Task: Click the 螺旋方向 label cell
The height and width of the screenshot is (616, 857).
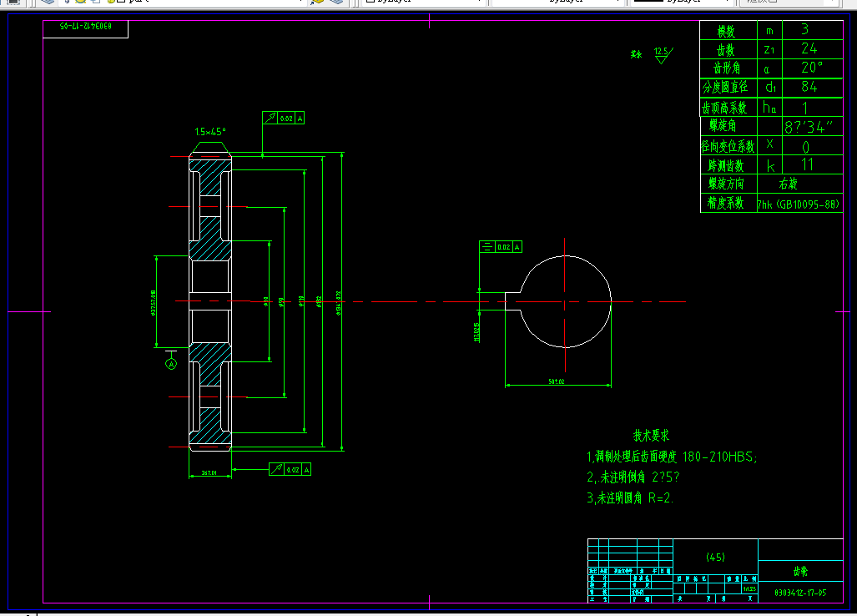Action: click(x=728, y=184)
